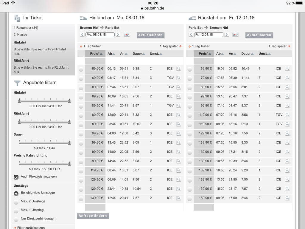Viewport: 305px width, 229px height.
Task: Sort outbound list by Dauer
Action: [x=139, y=54]
